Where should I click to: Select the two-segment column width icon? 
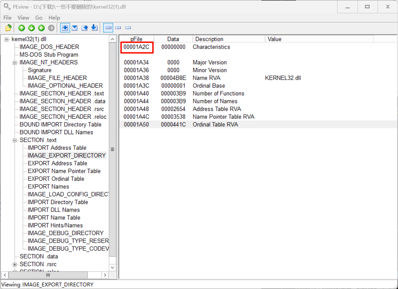coord(118,28)
